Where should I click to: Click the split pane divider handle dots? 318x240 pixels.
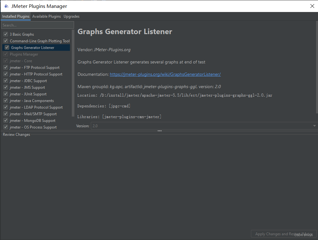159,131
